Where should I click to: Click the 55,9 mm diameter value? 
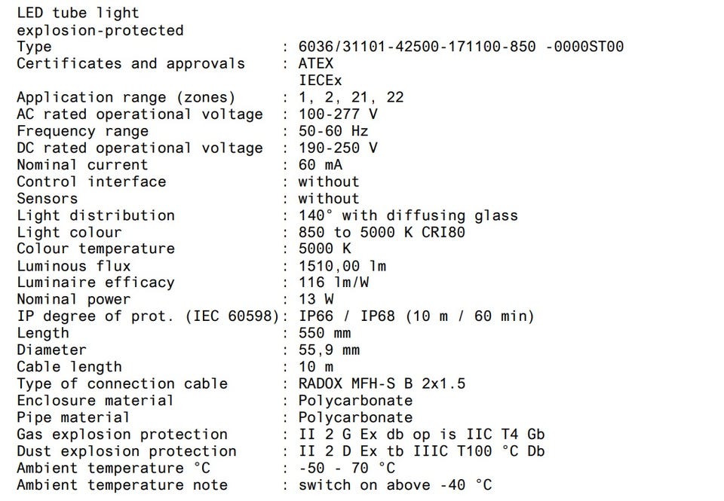click(329, 350)
